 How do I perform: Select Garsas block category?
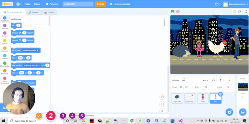click(x=5, y=34)
